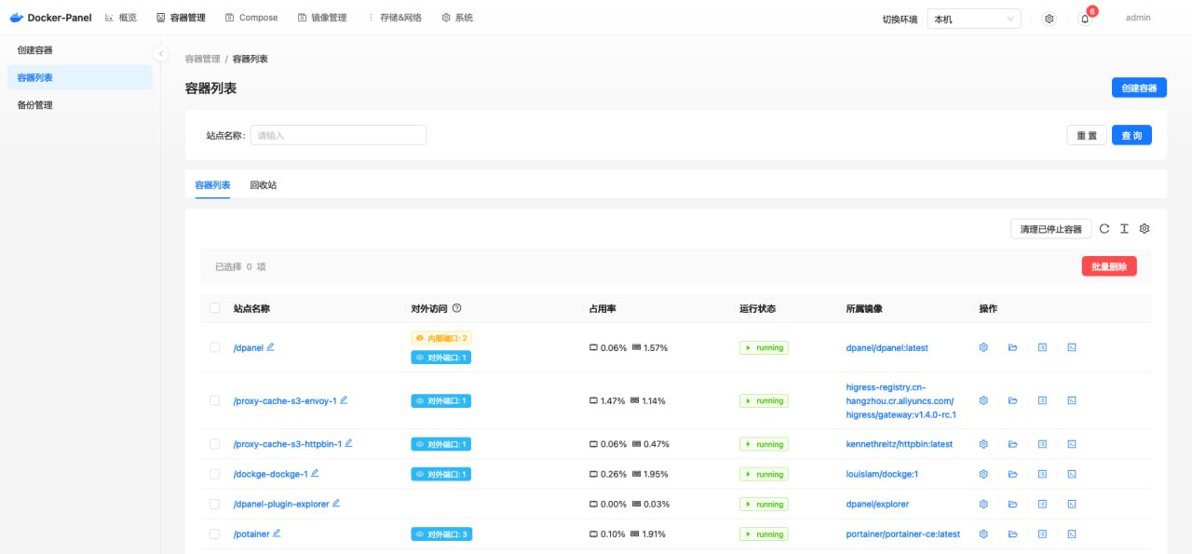Open the 概览 overview menu

[x=121, y=18]
